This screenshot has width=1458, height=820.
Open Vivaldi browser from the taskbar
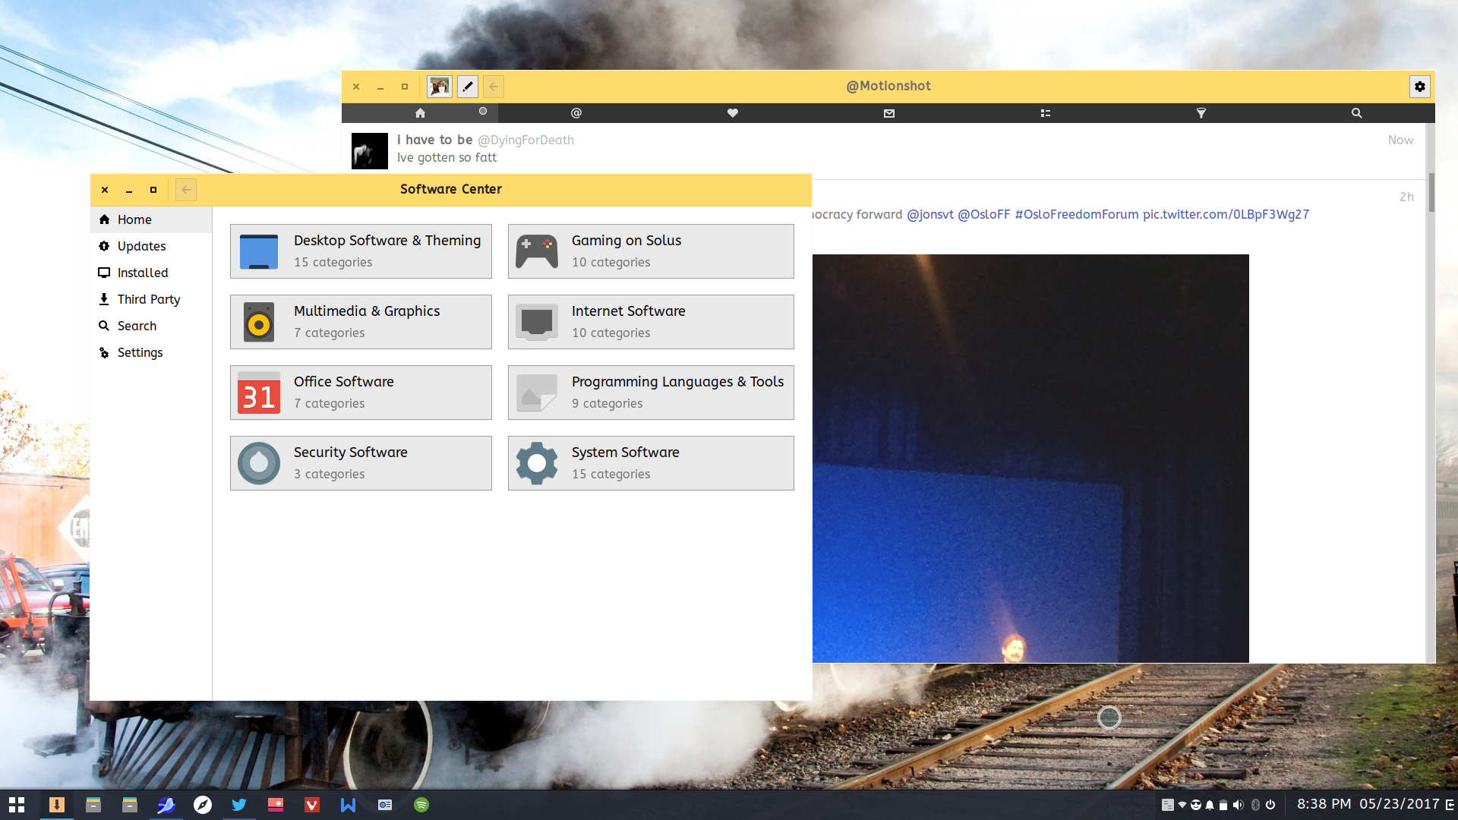(312, 805)
